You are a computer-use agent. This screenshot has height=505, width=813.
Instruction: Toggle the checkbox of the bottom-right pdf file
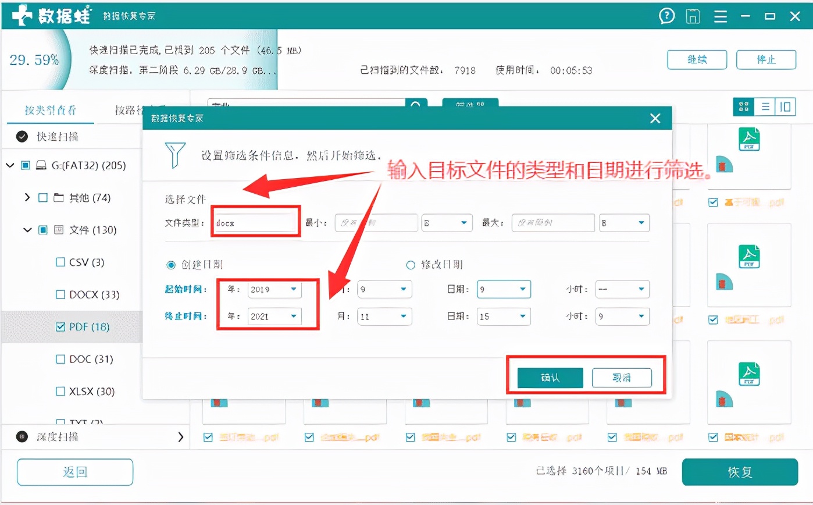tap(713, 438)
